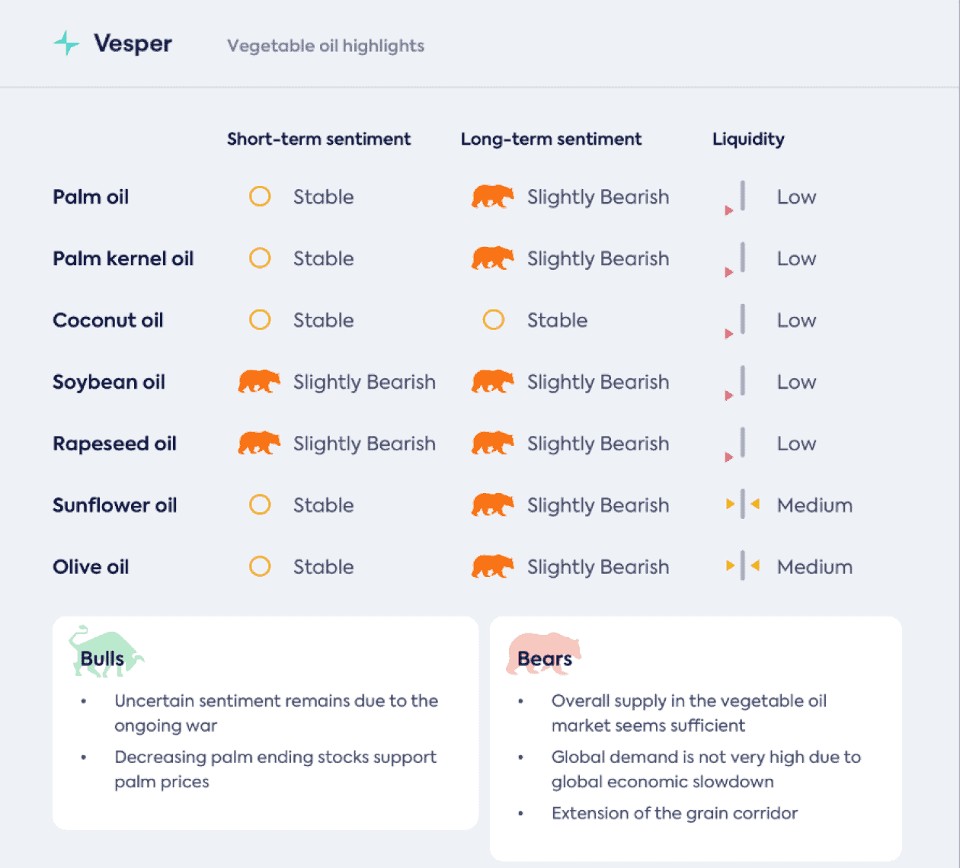Click the Short-term sentiment column header
This screenshot has width=960, height=868.
318,139
